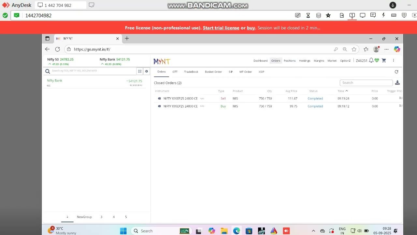Open Holdings page
The image size is (417, 235).
(x=305, y=61)
